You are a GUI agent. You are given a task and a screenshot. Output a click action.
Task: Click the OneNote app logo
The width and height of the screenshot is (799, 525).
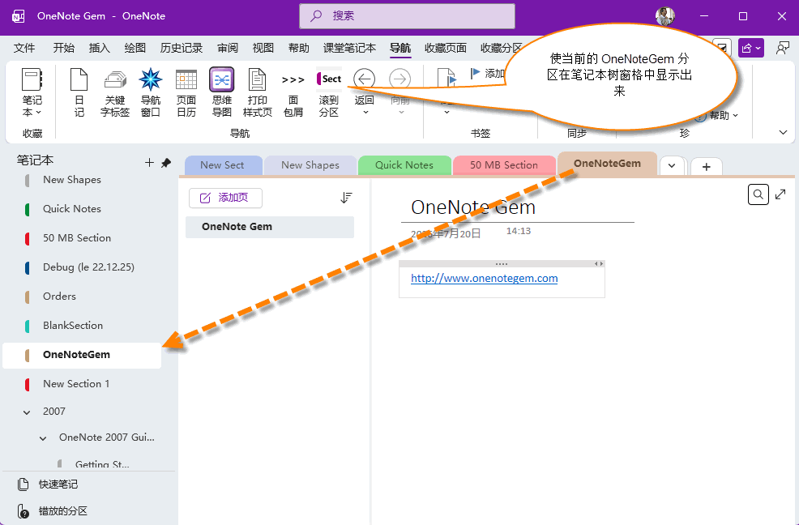click(19, 16)
